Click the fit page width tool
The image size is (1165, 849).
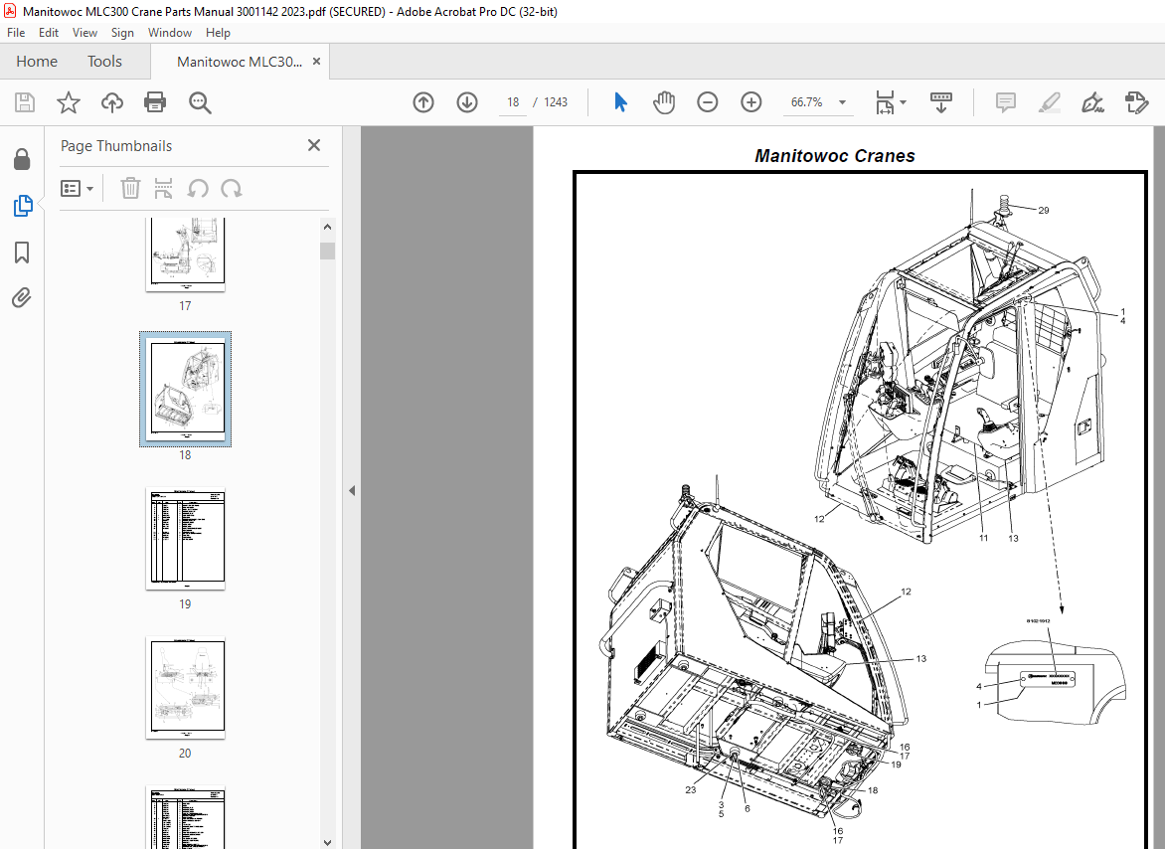point(884,102)
